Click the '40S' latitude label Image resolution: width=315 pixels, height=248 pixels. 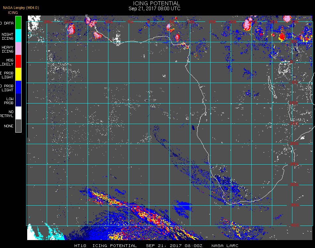click(x=295, y=225)
